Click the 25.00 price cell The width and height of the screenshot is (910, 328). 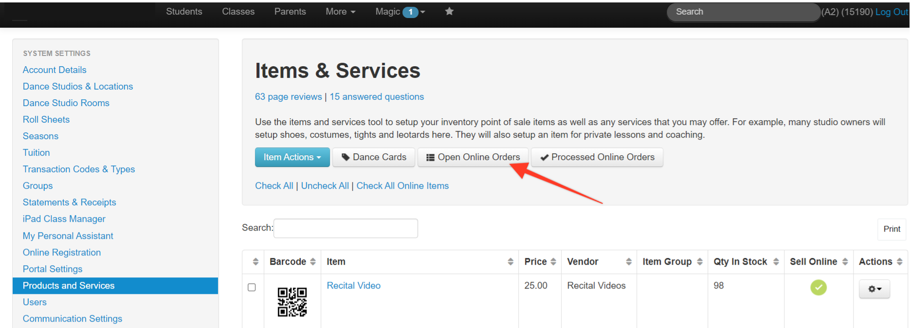(536, 286)
